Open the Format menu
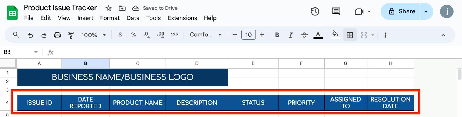 coord(110,18)
